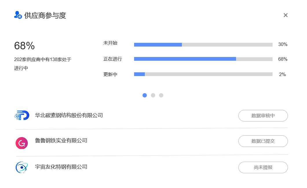Click the large 68% participation figure
The image size is (307, 188).
pos(24,46)
